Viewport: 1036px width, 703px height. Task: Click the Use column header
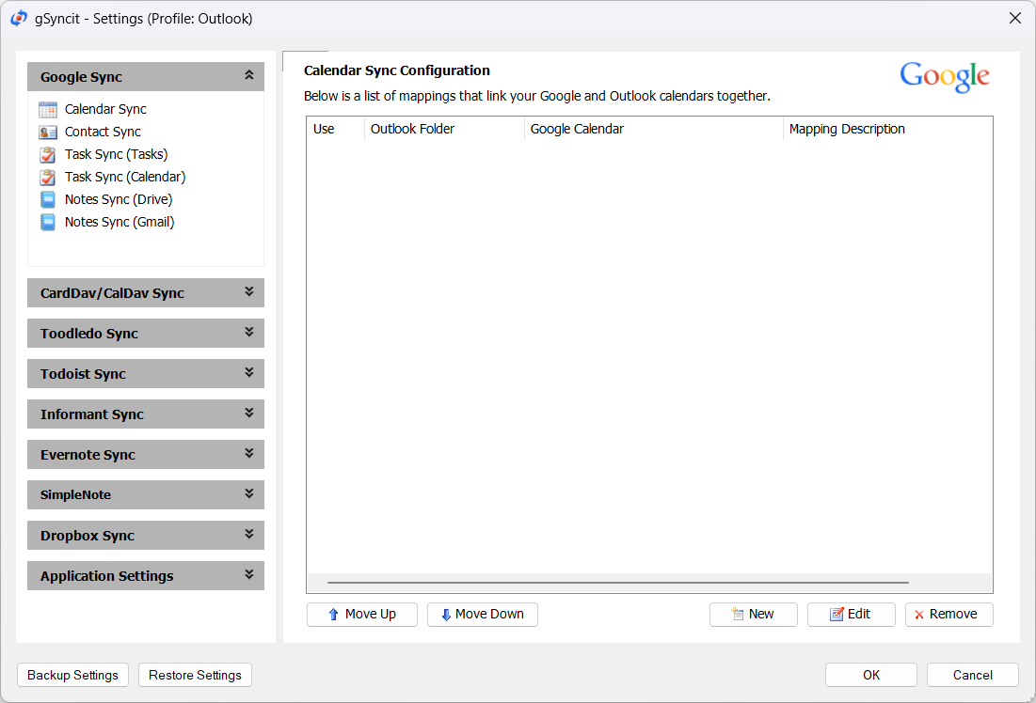click(x=336, y=129)
